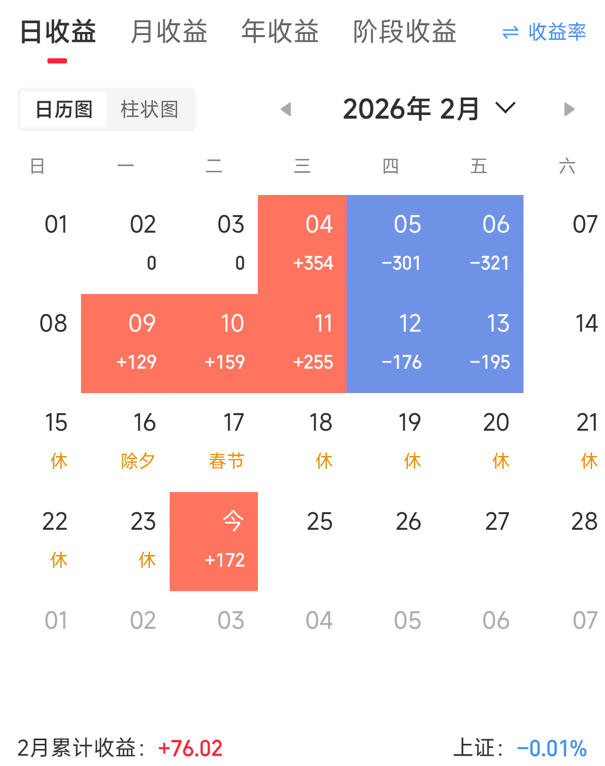The height and width of the screenshot is (766, 605).
Task: Toggle display to 收益率
Action: click(557, 32)
